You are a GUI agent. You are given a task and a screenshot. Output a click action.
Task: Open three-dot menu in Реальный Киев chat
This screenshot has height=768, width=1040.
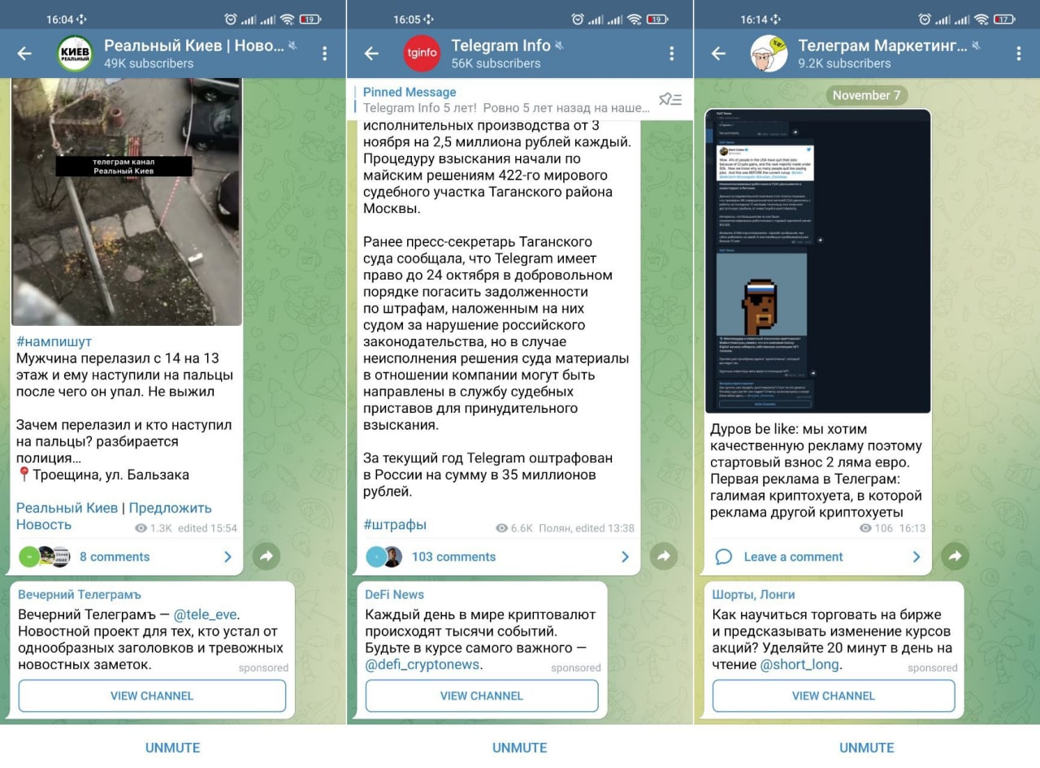324,54
